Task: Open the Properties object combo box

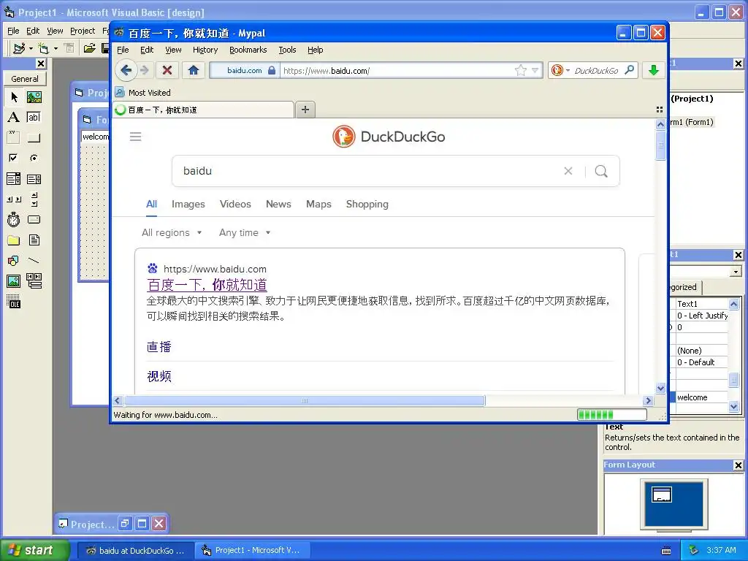Action: [x=736, y=272]
